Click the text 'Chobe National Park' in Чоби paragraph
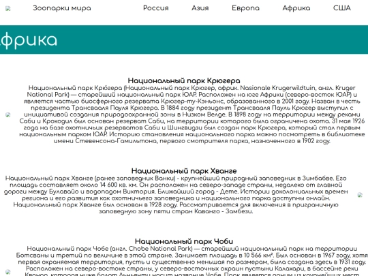The height and width of the screenshot is (276, 368). tap(160, 249)
